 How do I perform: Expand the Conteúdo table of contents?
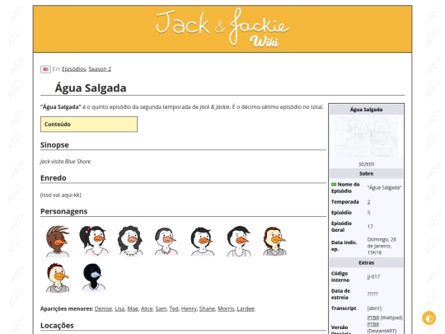[x=89, y=124]
